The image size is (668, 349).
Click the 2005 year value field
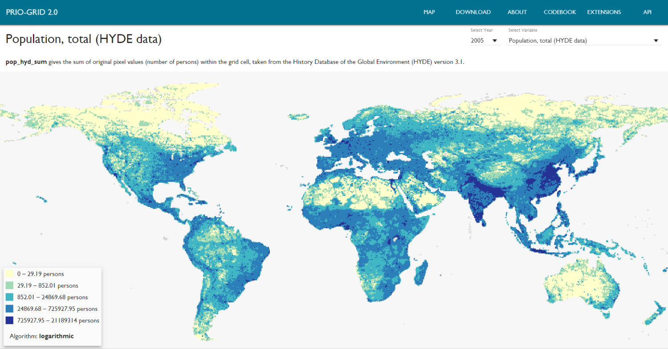click(x=477, y=41)
